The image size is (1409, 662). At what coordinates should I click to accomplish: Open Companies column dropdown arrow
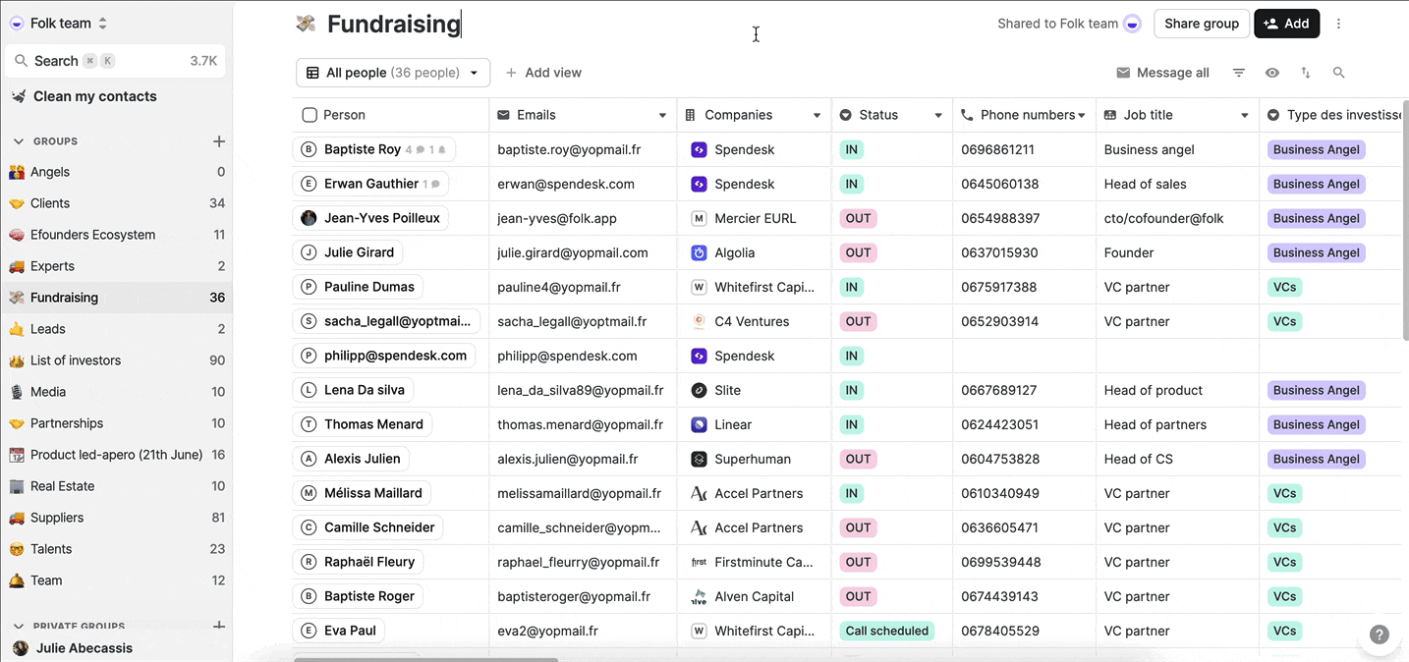coord(817,116)
